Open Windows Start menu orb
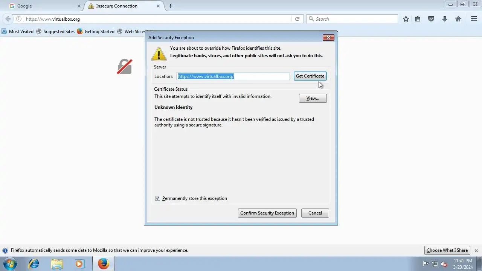This screenshot has width=482, height=271. (10, 263)
